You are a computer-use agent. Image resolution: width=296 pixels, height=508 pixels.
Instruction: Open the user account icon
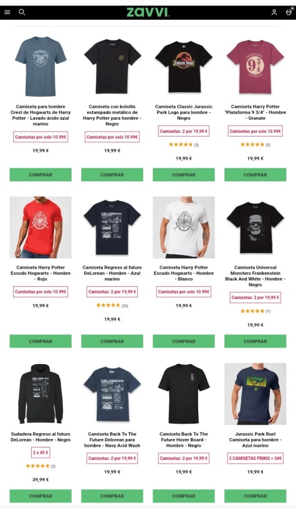[x=274, y=12]
